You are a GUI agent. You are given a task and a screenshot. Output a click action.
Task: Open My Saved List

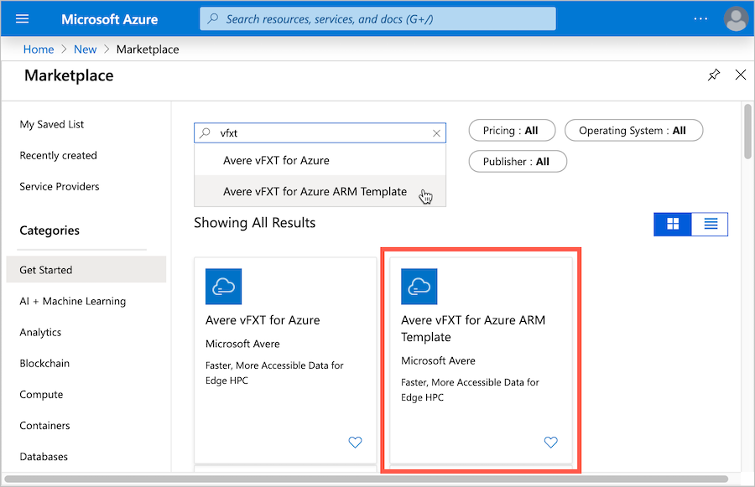click(50, 123)
